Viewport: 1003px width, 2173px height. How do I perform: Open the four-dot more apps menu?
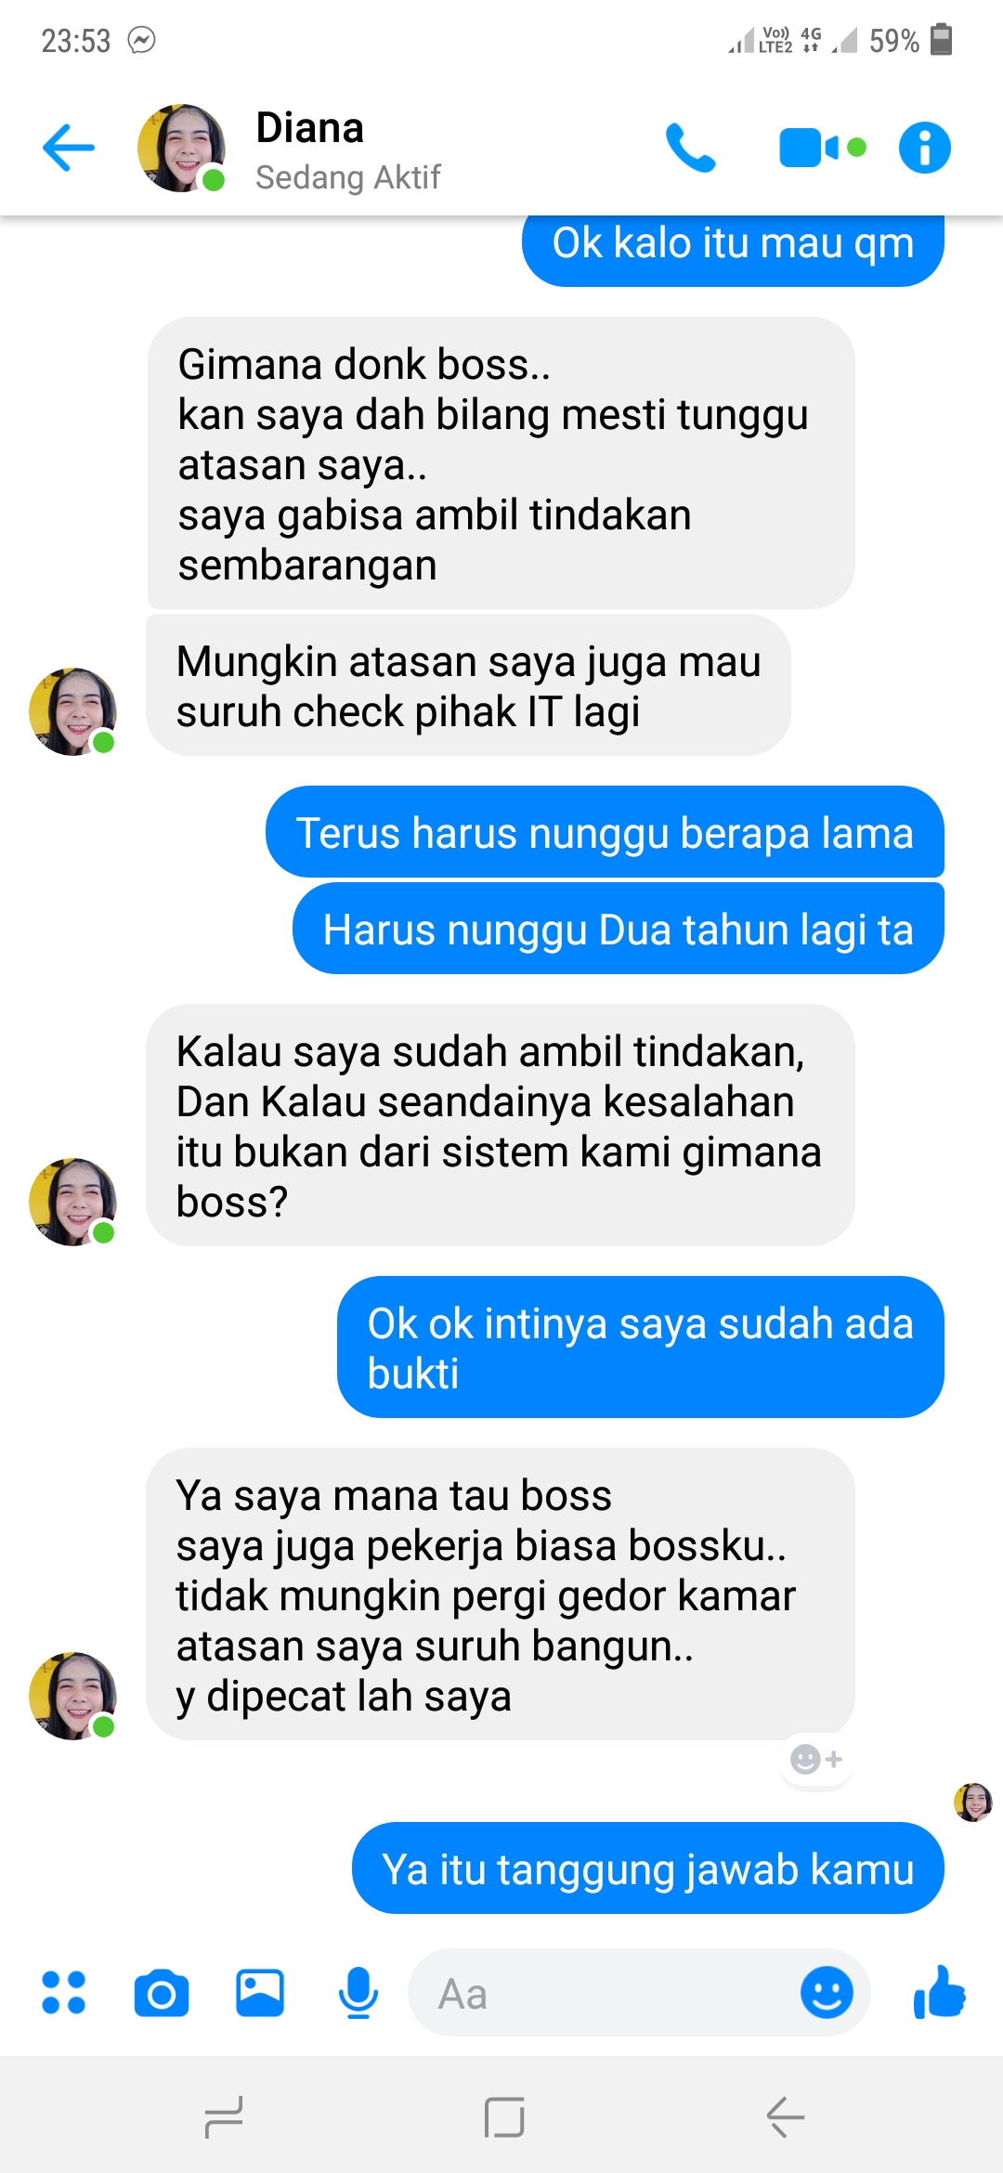pyautogui.click(x=64, y=1993)
